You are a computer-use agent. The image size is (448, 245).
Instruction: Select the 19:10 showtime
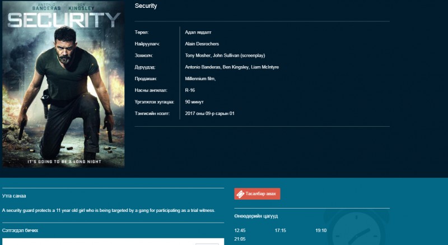click(321, 230)
